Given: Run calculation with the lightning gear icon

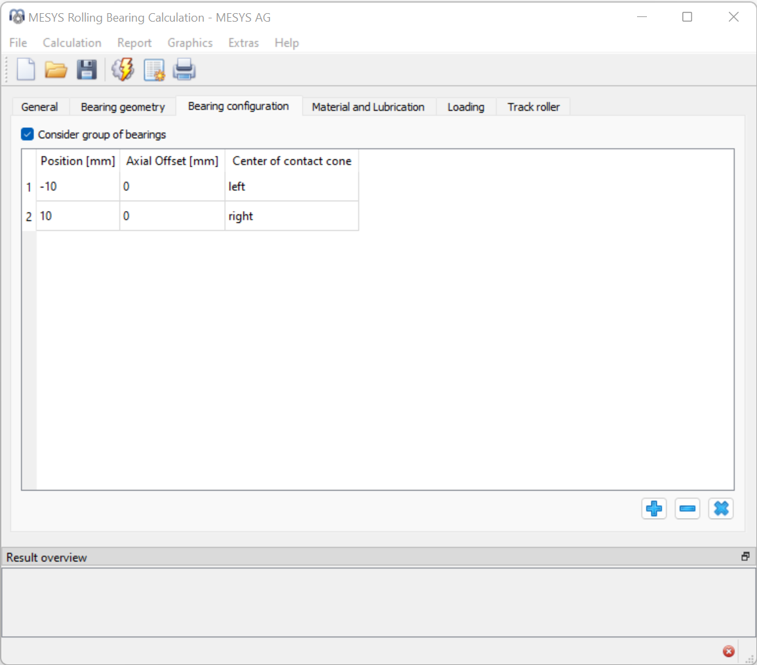Looking at the screenshot, I should [x=123, y=69].
